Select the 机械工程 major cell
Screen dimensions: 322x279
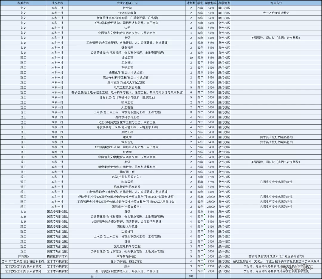click(127, 58)
